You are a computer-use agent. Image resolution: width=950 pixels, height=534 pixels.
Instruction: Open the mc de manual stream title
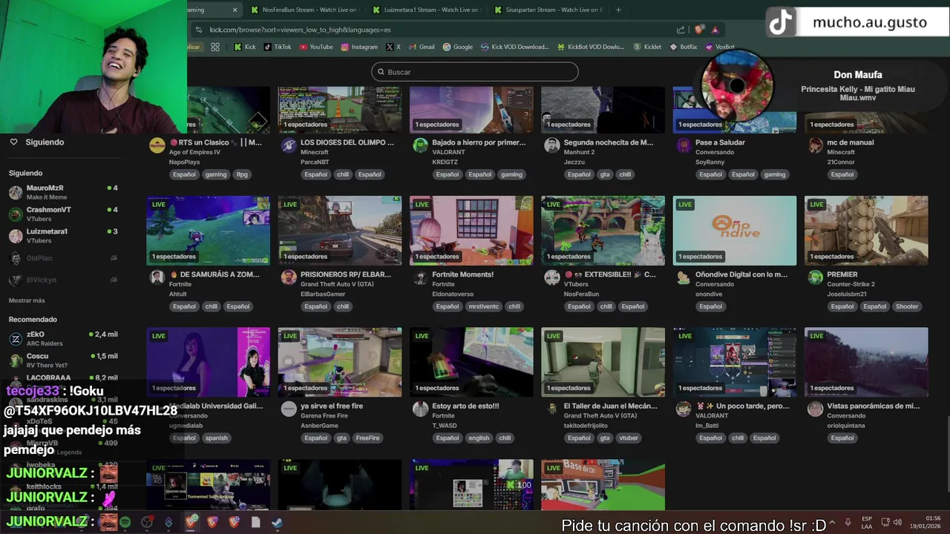coord(851,142)
